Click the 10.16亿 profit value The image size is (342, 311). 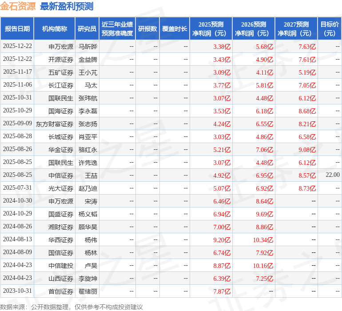[x=263, y=266]
